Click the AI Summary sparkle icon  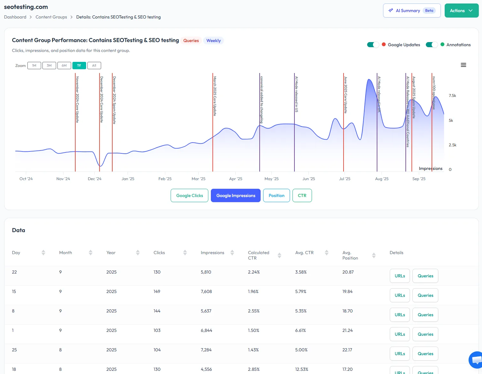tap(390, 10)
